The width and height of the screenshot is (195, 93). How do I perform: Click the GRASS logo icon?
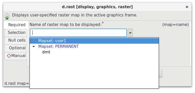pos(7,16)
